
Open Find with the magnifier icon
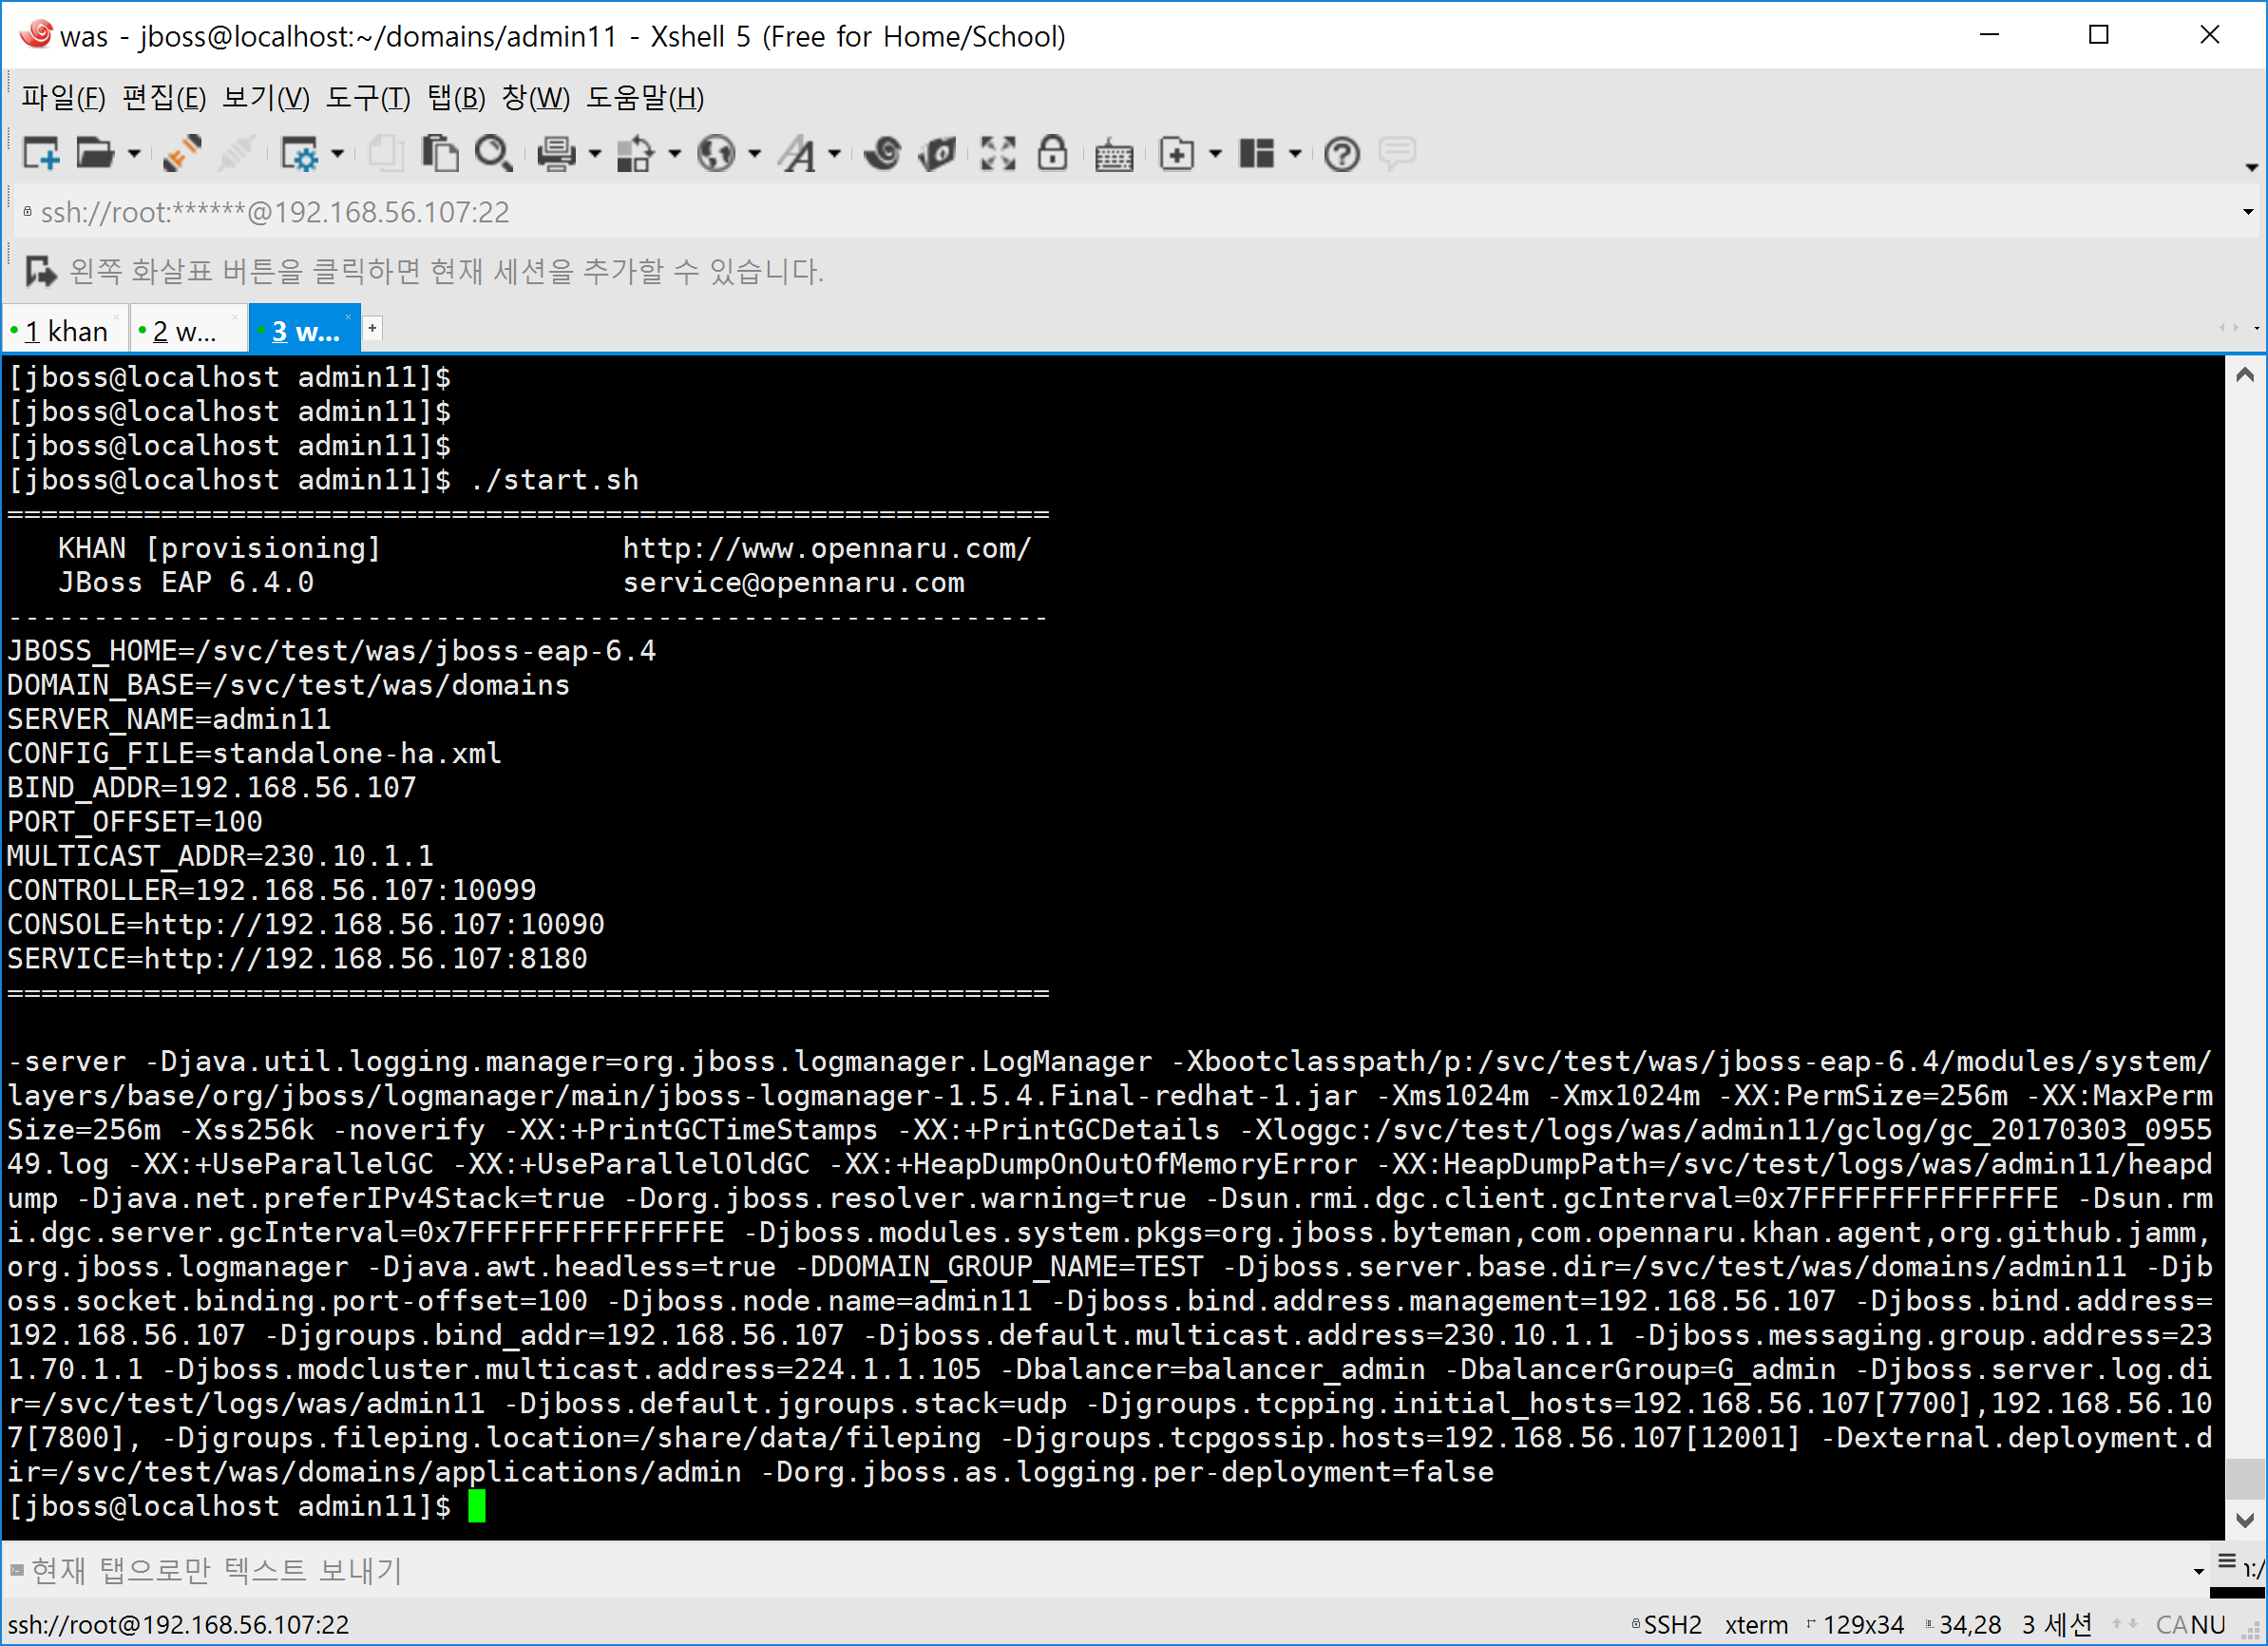[x=493, y=154]
